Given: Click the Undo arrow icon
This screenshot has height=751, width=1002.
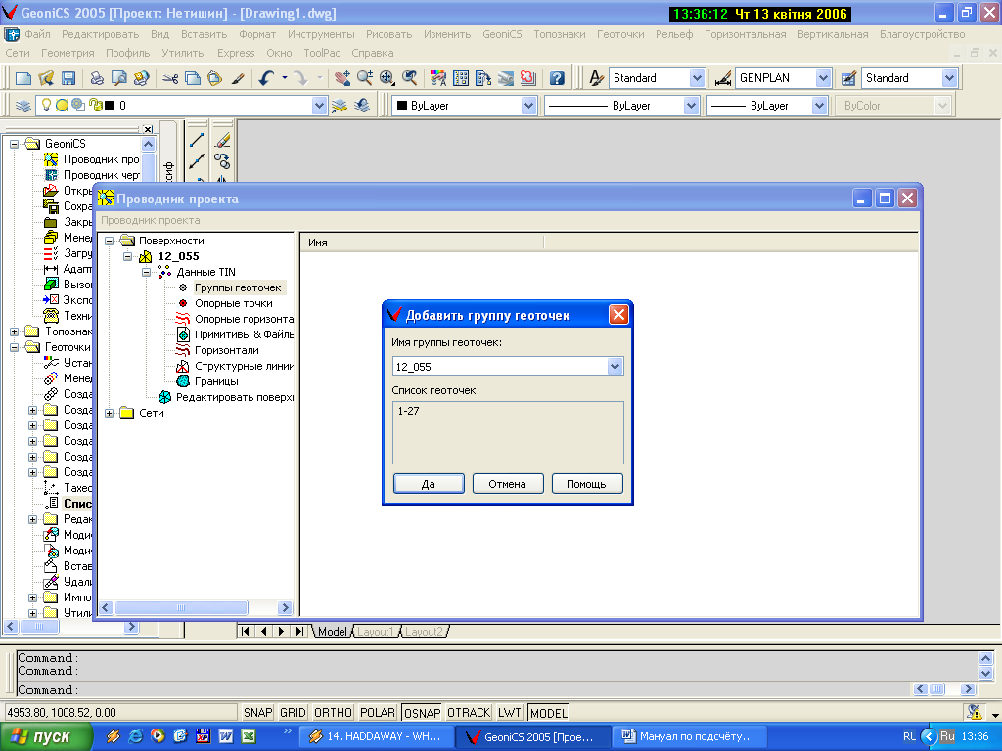Looking at the screenshot, I should 266,78.
